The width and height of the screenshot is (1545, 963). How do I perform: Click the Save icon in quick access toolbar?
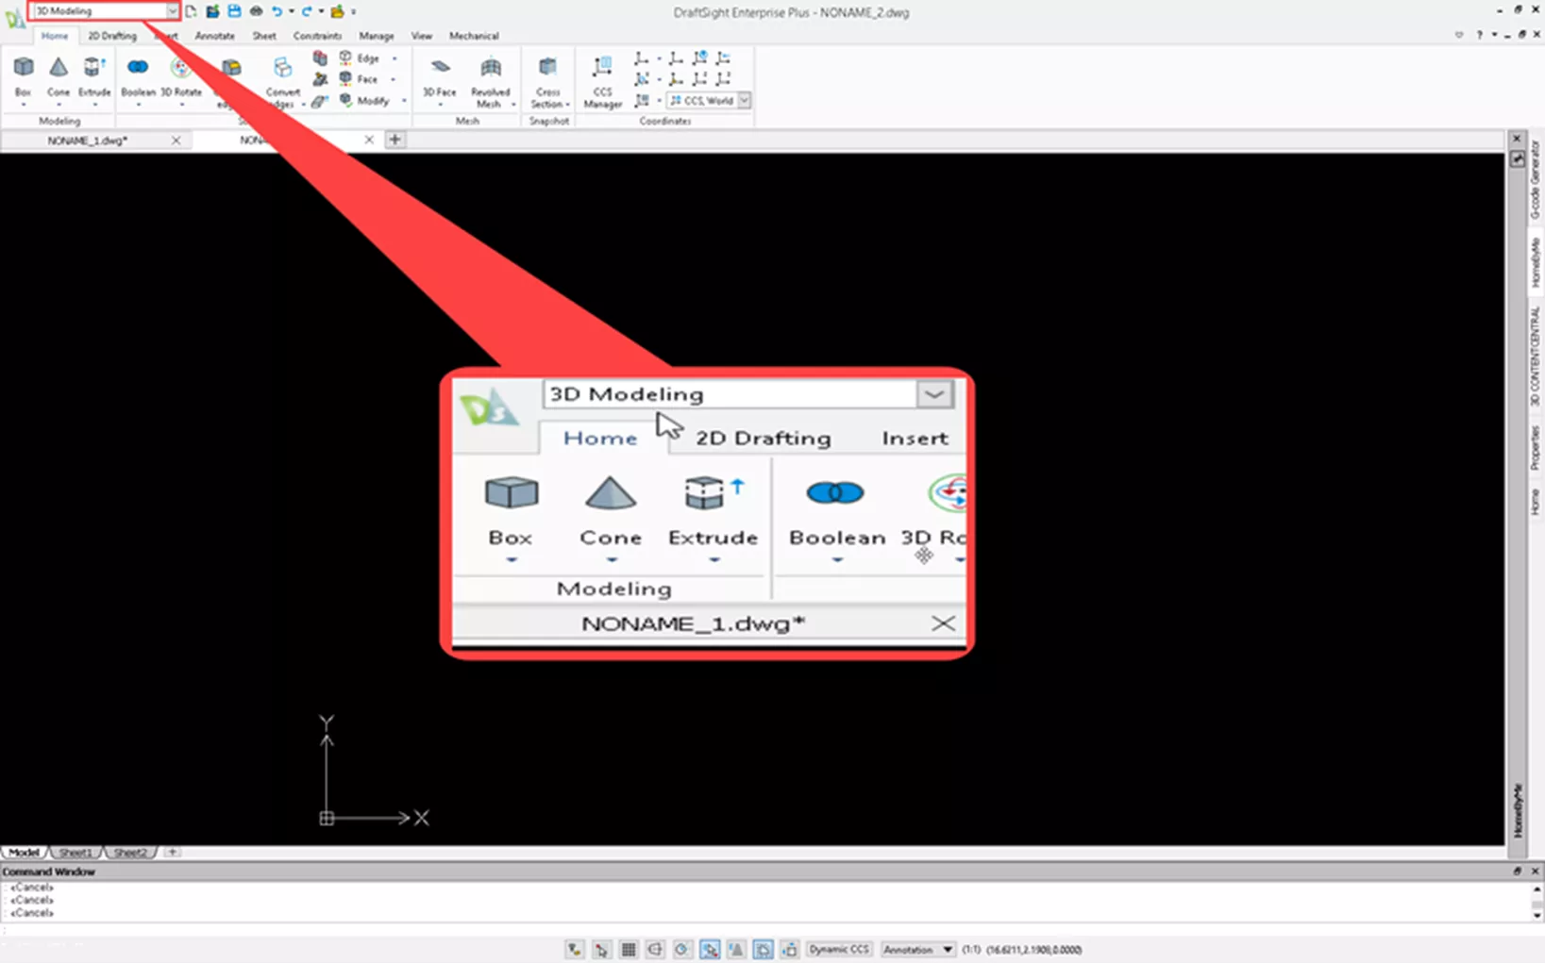[234, 11]
